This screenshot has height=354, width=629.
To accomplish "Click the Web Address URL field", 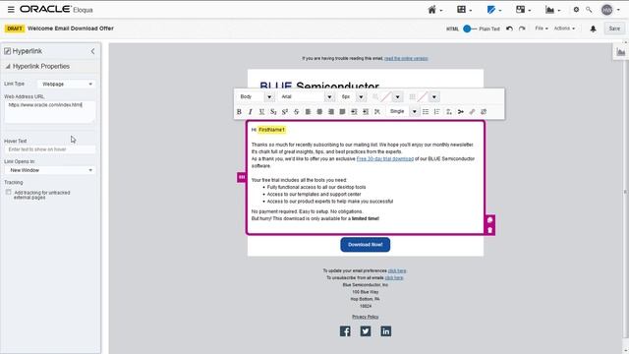I will [50, 111].
